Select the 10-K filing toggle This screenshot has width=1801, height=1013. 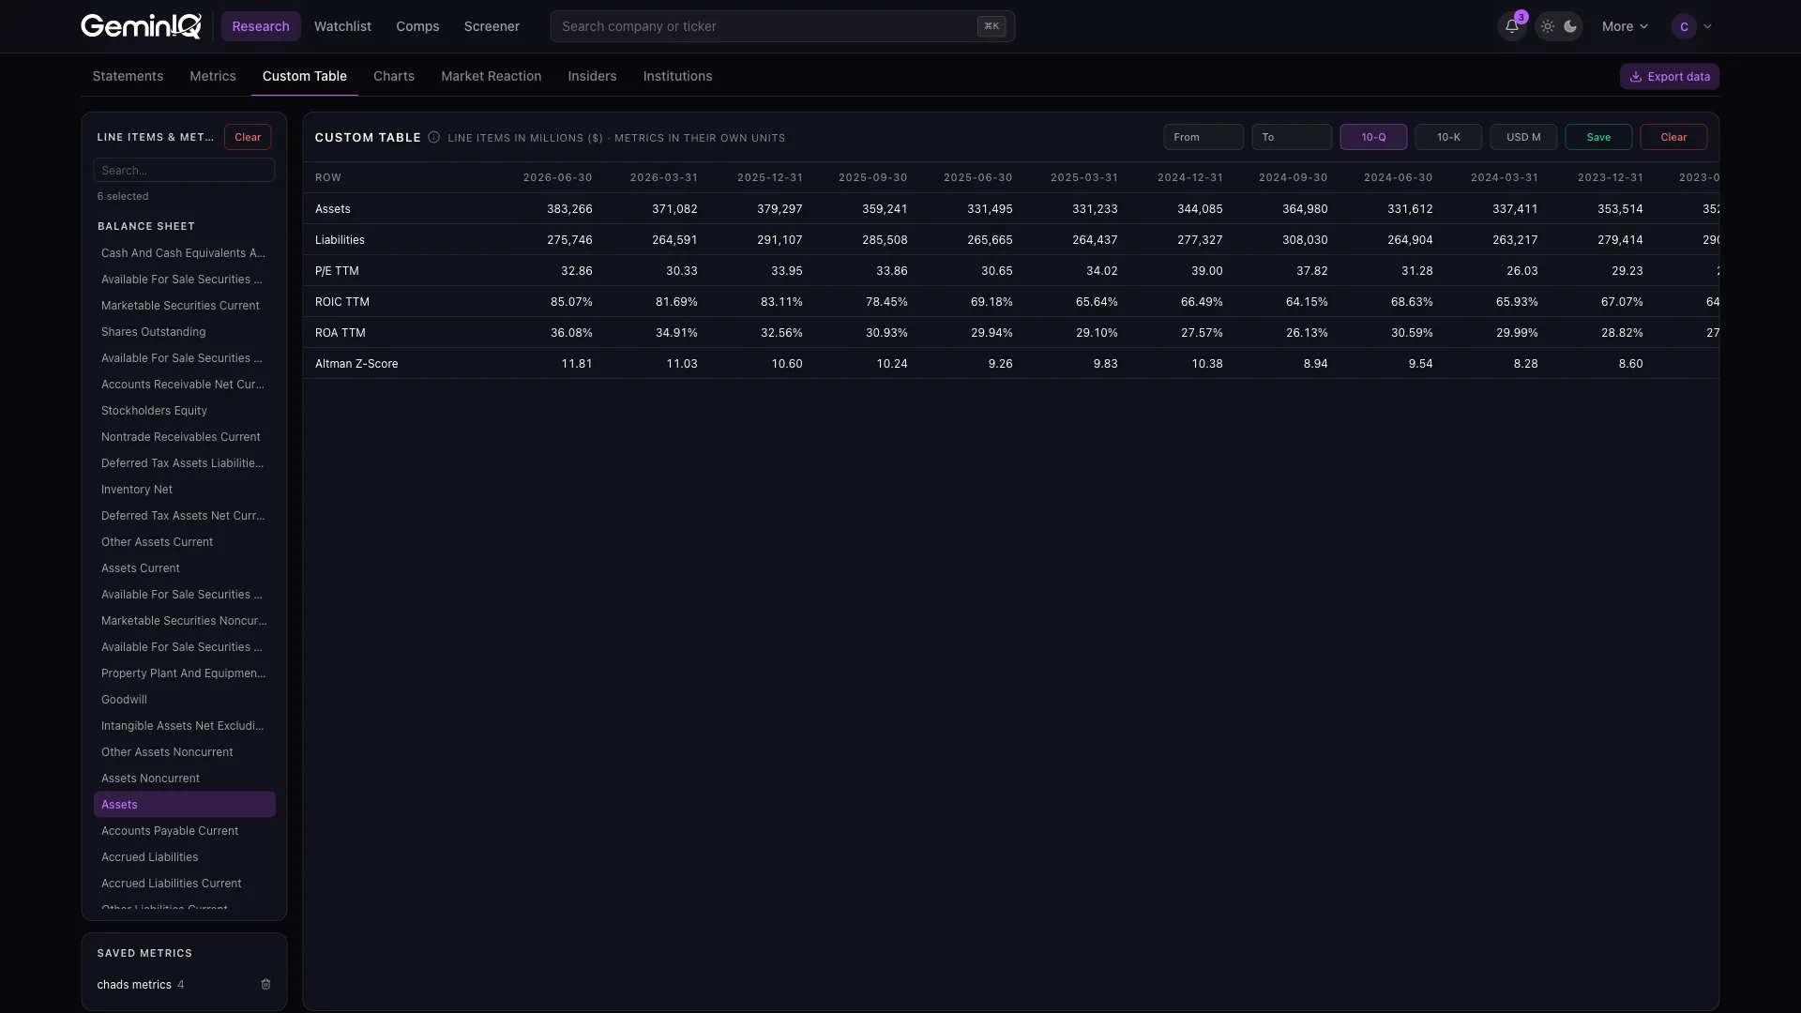coord(1448,137)
